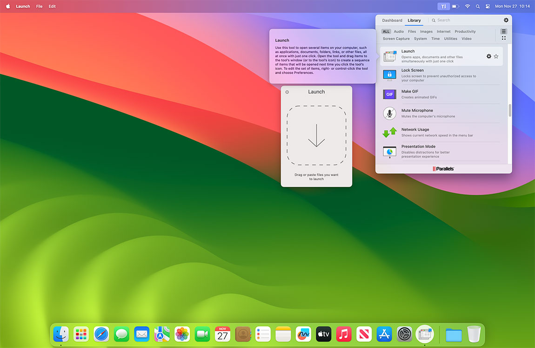Click the library list scrollbar
Screen dimensions: 535x348
coord(510,110)
